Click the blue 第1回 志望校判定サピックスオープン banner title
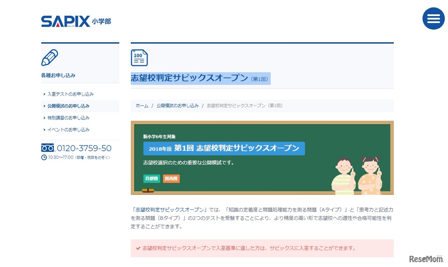 [224, 148]
